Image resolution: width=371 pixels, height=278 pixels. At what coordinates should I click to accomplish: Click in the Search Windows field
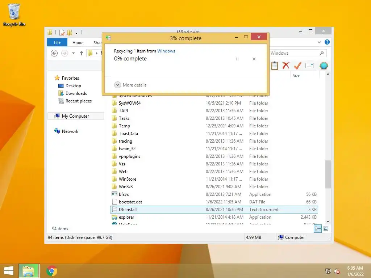tap(294, 53)
